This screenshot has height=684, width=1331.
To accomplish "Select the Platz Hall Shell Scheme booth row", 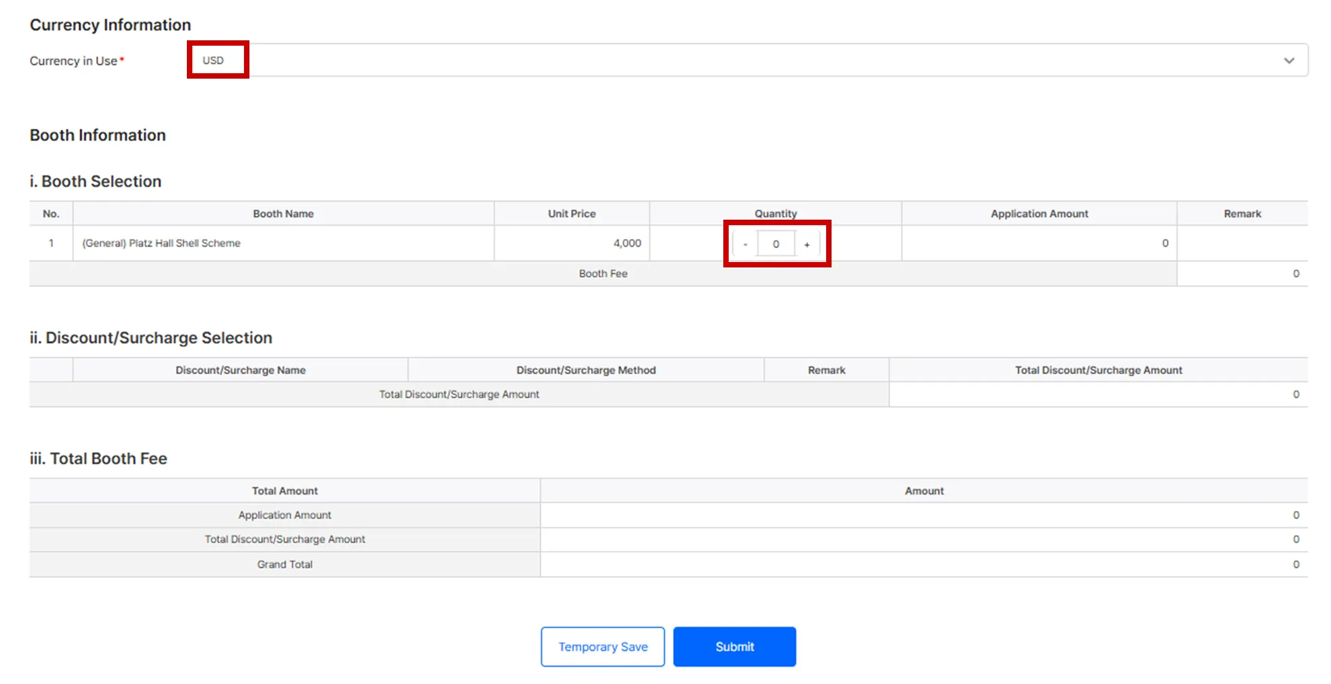I will pos(161,243).
